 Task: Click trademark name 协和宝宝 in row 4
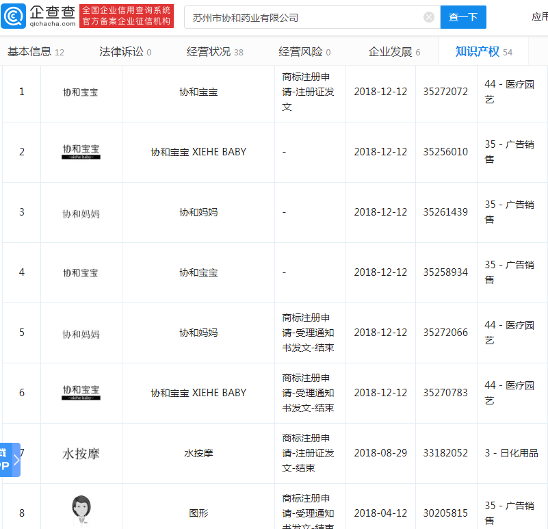(x=198, y=272)
